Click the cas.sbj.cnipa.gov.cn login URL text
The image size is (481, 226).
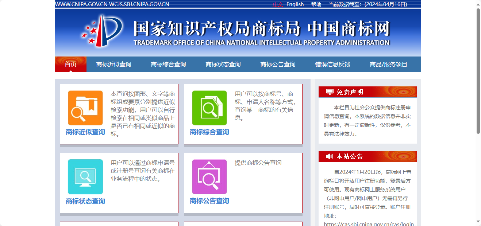[370, 224]
